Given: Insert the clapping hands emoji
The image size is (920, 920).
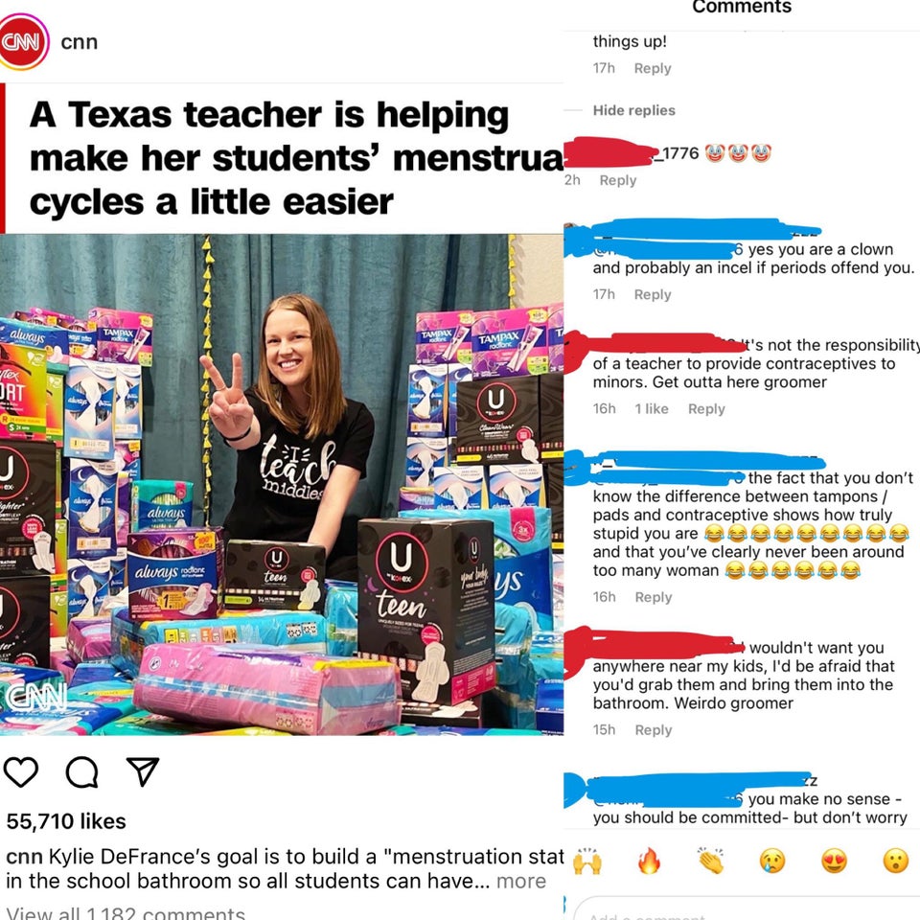Looking at the screenshot, I should tap(711, 862).
